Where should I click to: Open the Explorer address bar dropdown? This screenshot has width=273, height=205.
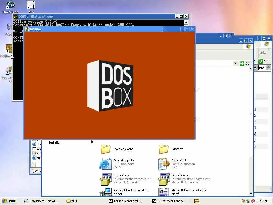point(236,64)
